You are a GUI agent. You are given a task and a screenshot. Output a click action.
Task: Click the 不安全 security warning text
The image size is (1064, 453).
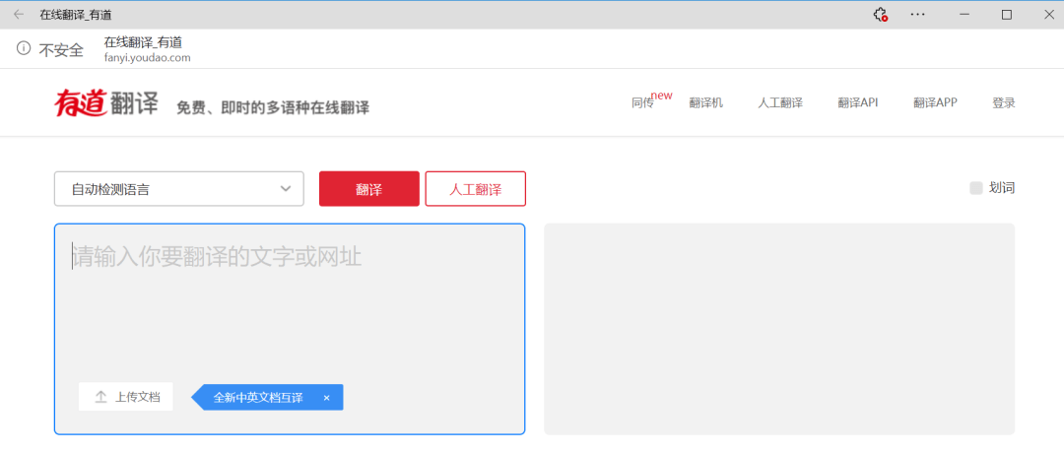point(61,49)
